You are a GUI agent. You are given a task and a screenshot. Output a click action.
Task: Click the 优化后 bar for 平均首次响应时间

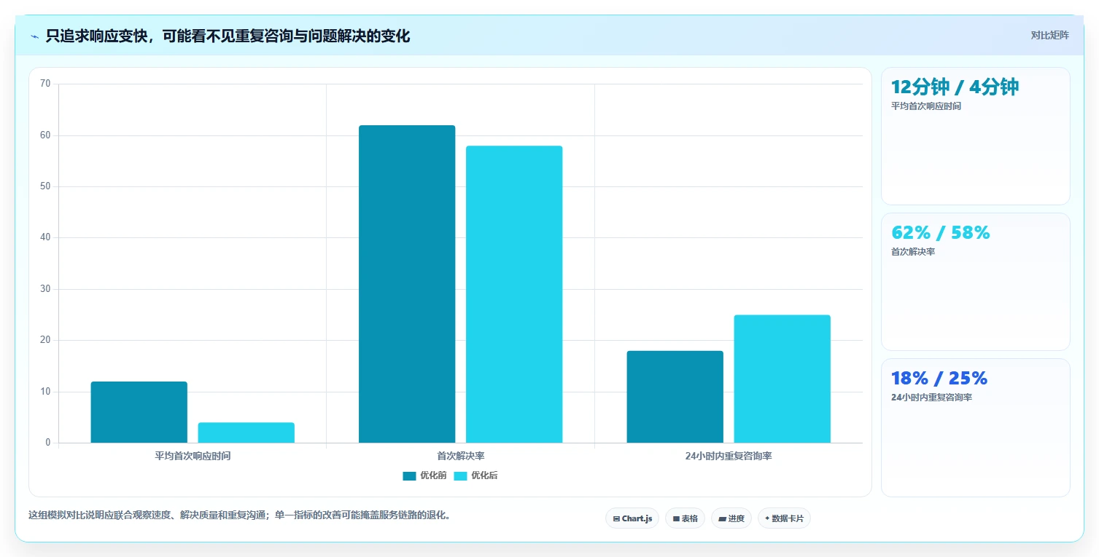(246, 432)
